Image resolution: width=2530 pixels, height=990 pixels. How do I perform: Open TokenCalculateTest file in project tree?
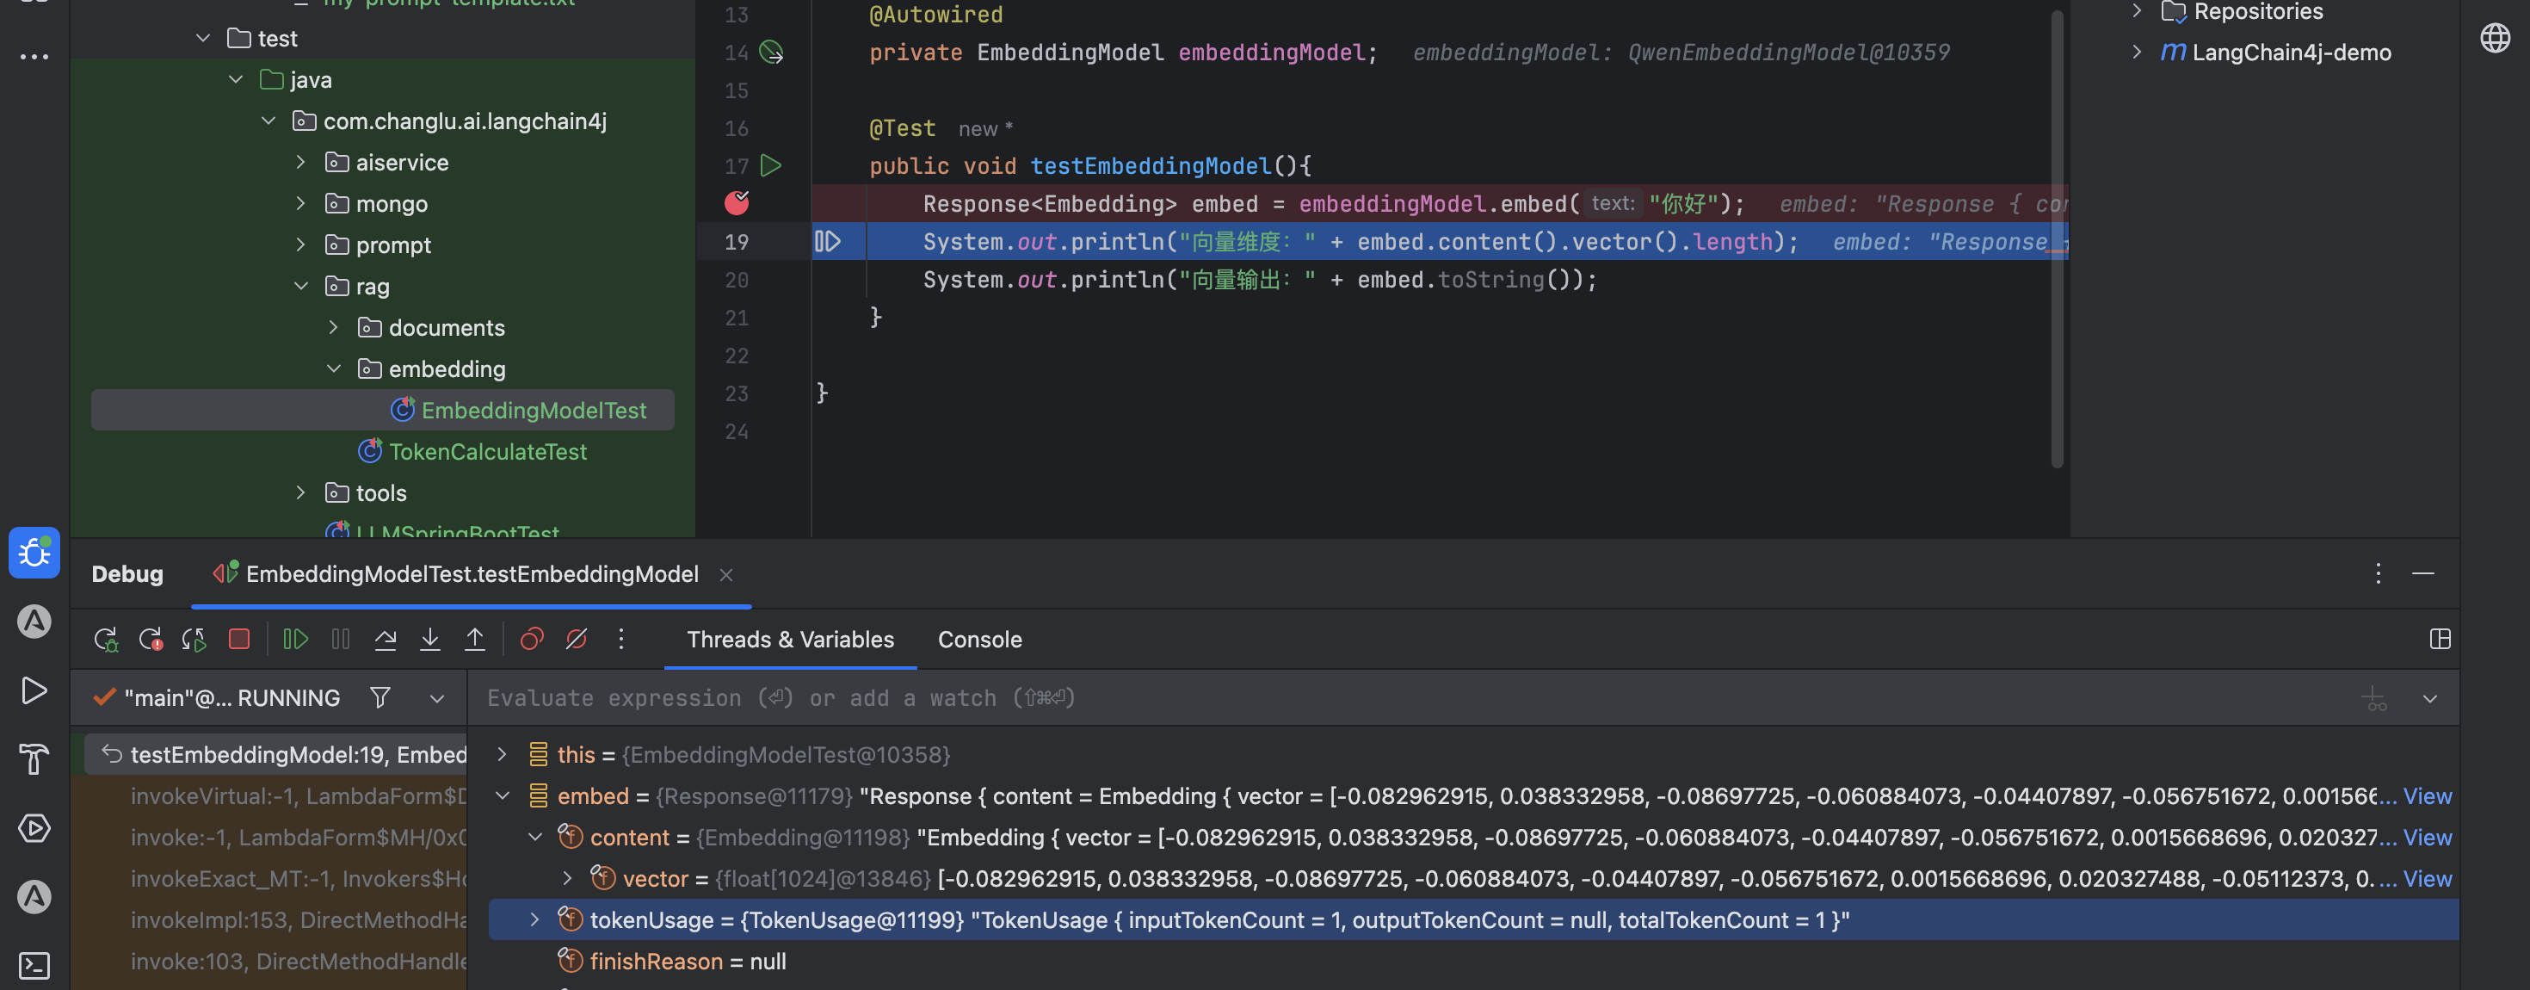pos(487,452)
